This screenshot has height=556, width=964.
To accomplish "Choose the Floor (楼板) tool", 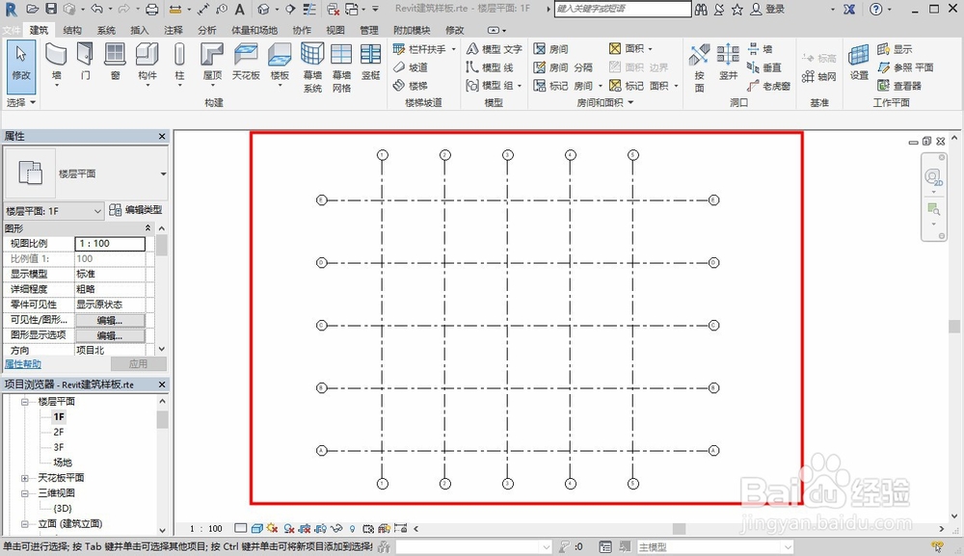I will click(280, 64).
